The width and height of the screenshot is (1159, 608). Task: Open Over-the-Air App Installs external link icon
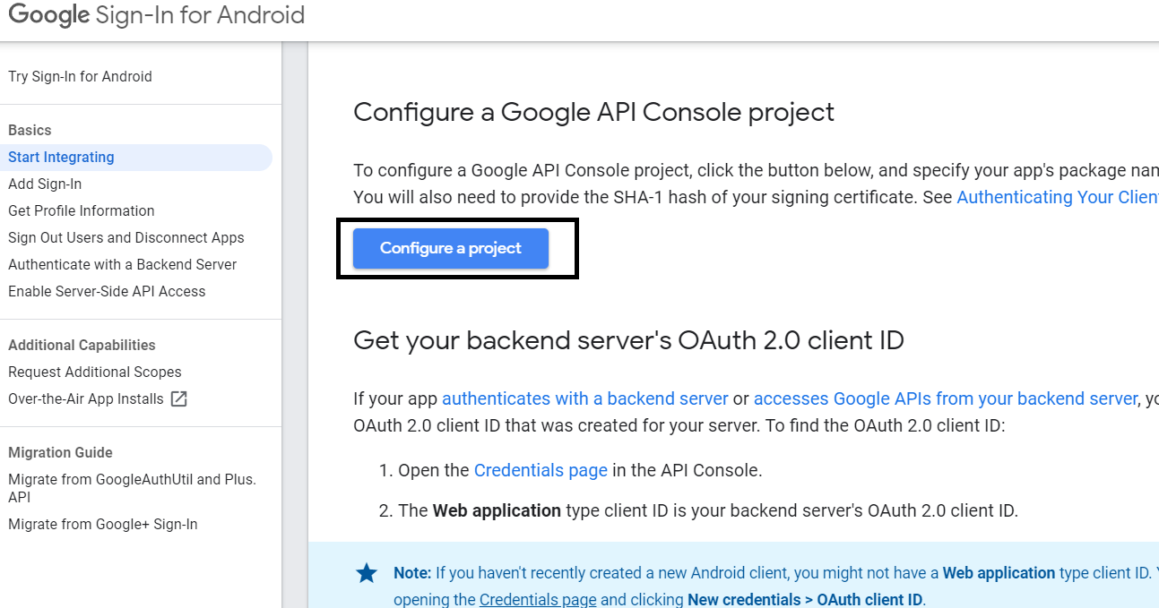[178, 398]
